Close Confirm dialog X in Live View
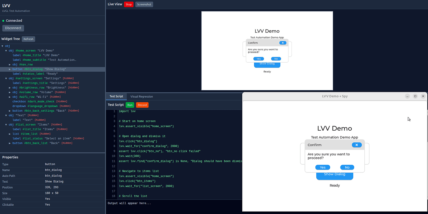Viewport: 428px width, 214px height. [x=283, y=43]
